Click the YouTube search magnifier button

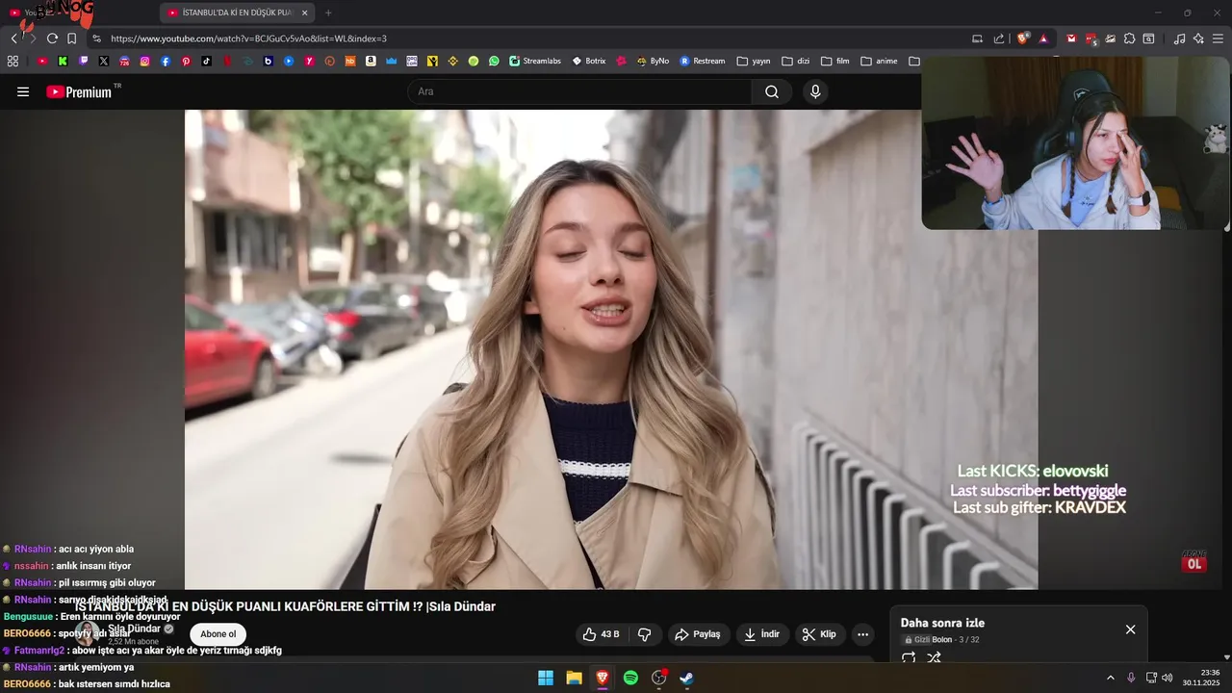(772, 91)
